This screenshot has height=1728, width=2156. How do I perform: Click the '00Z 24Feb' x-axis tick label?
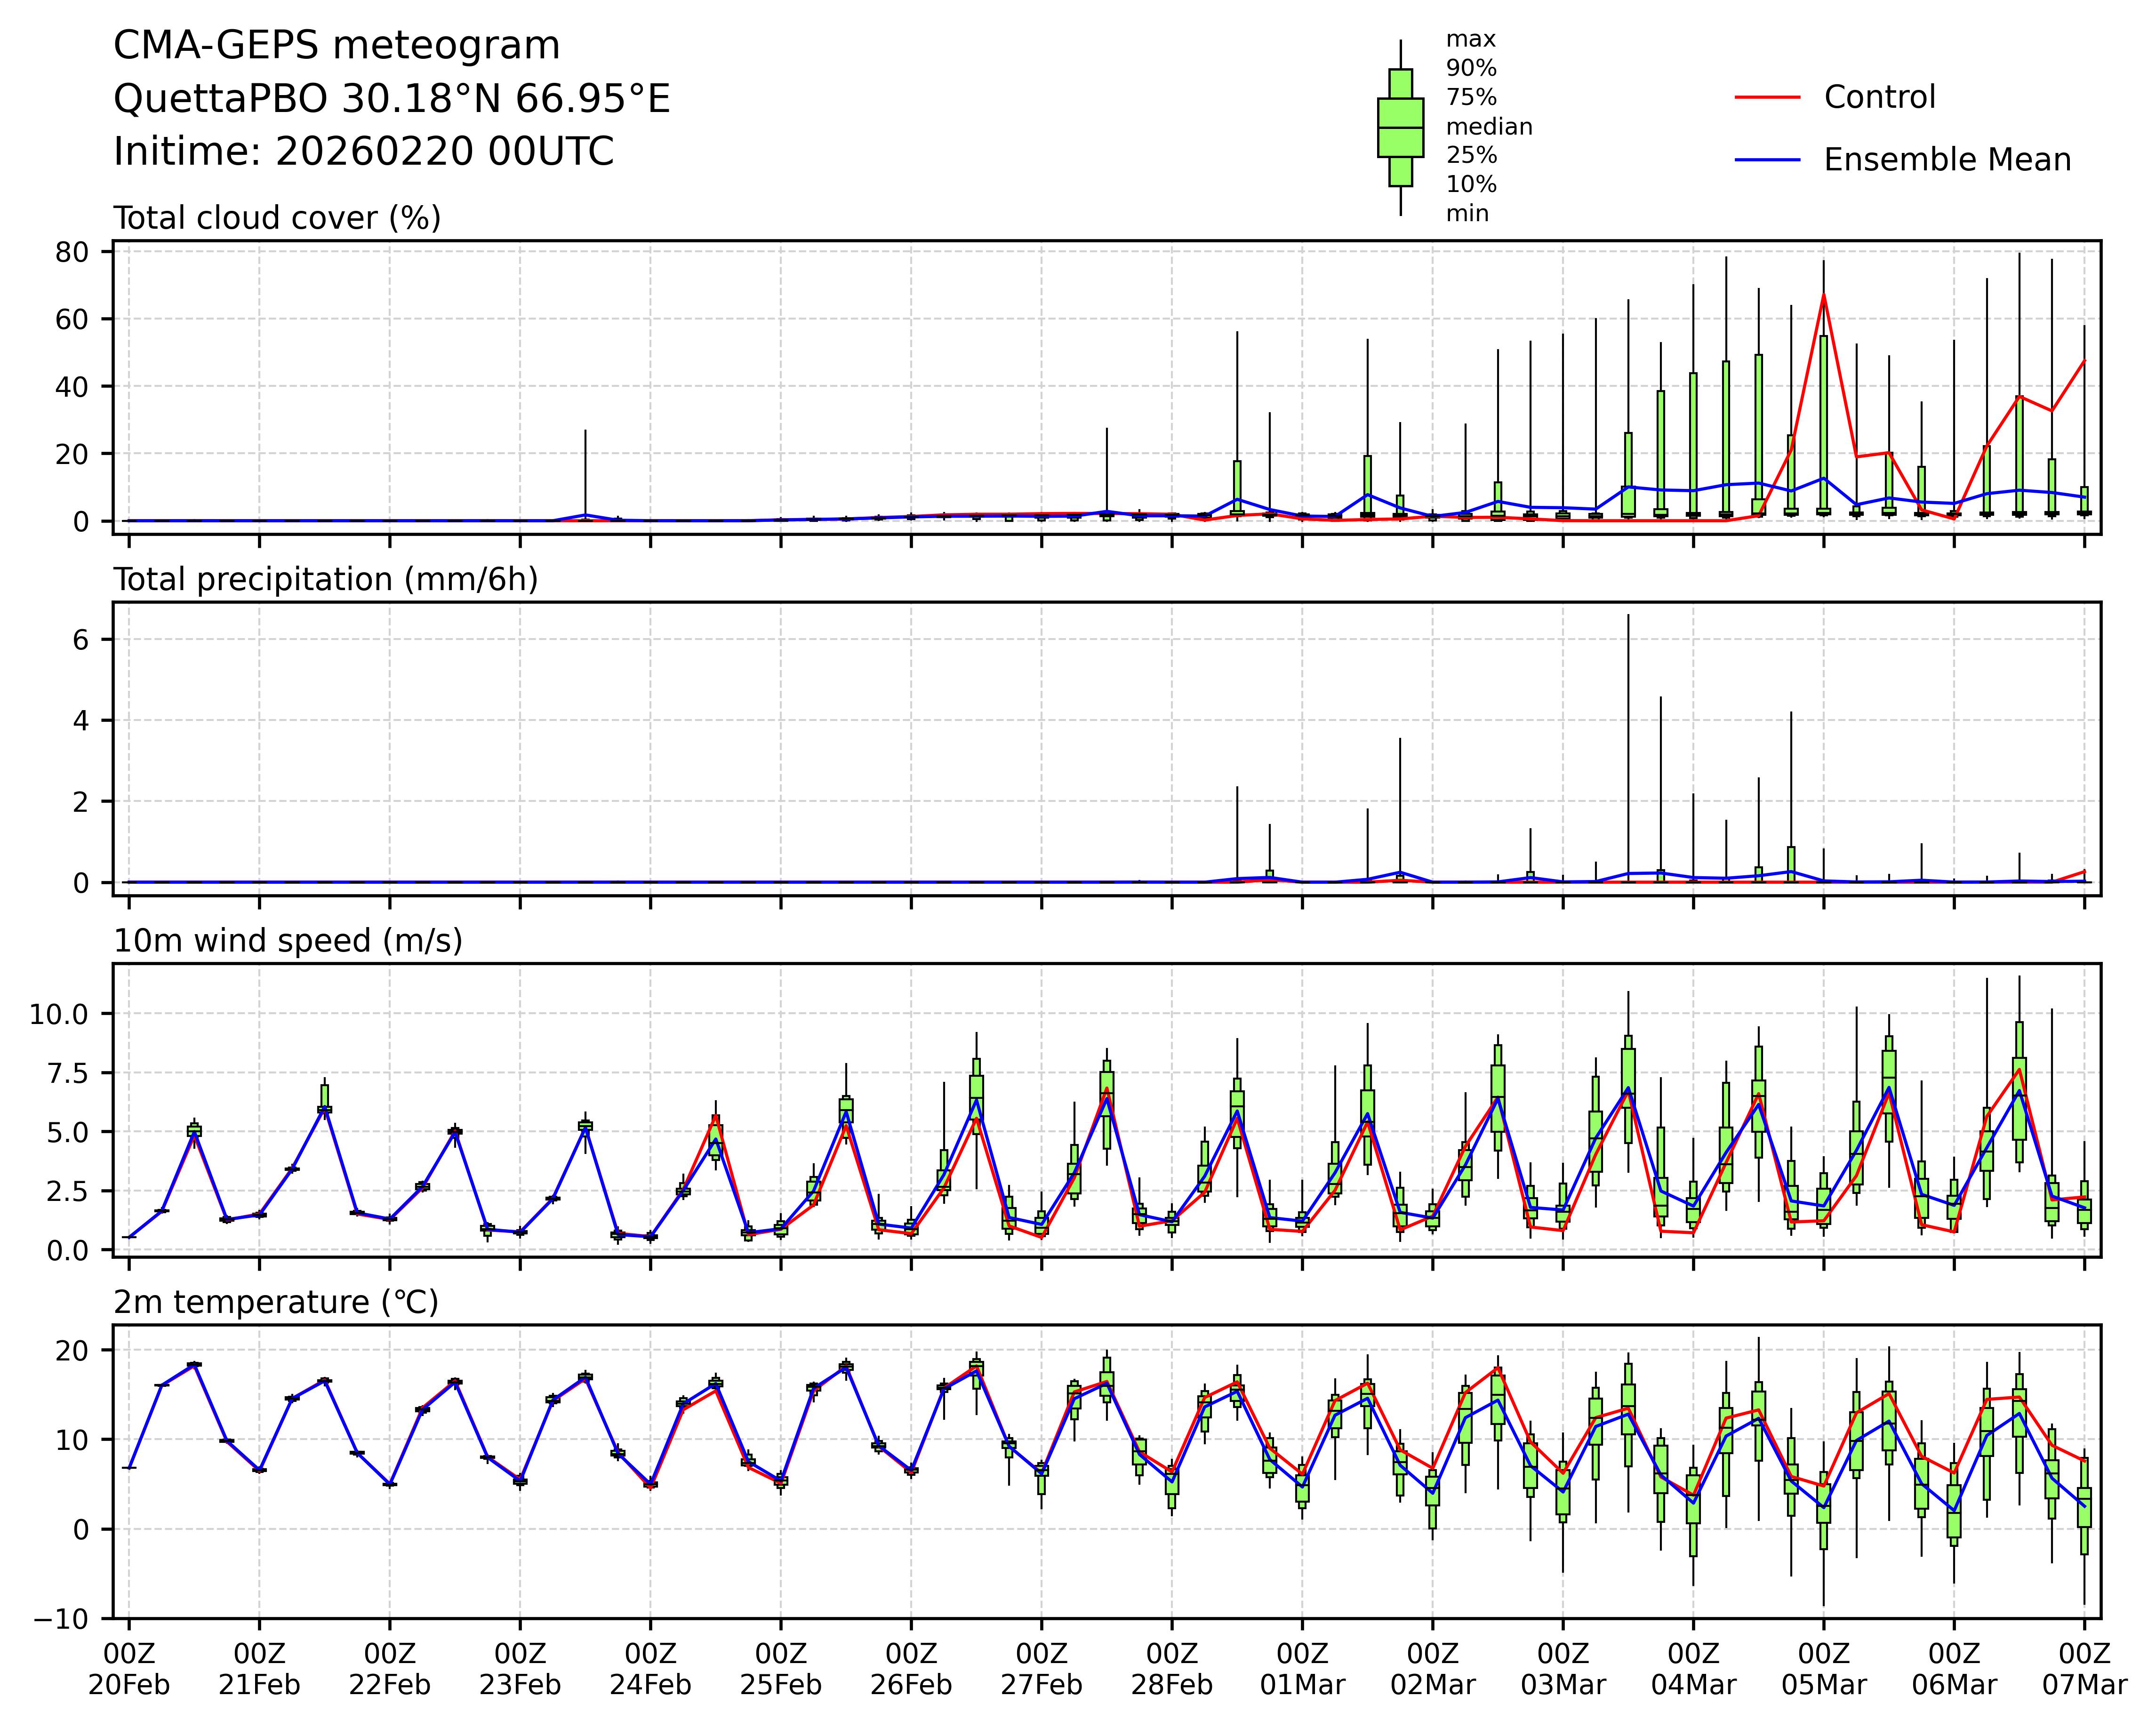[650, 1669]
